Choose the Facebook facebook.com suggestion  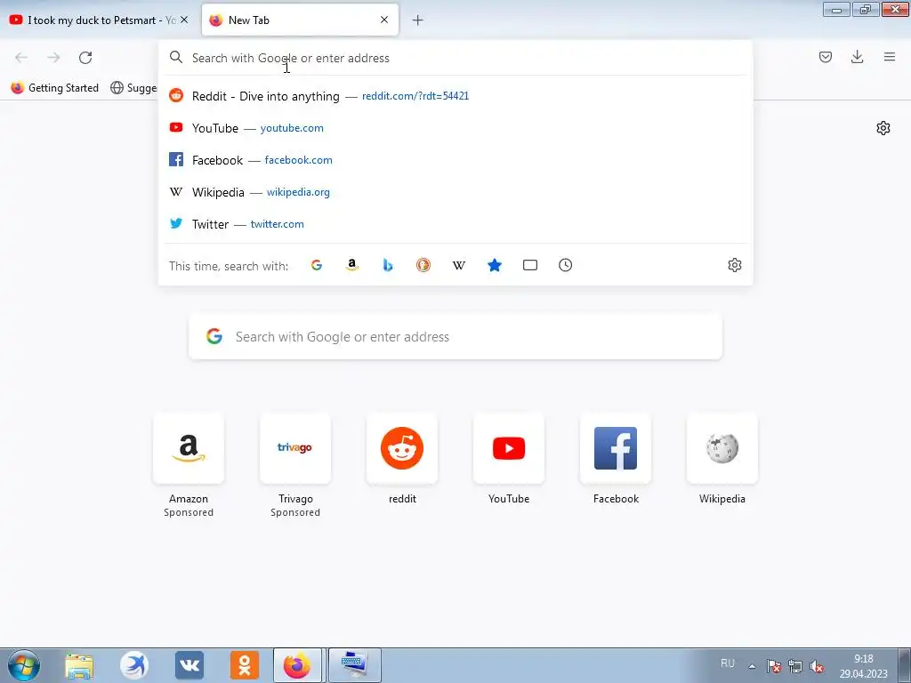pyautogui.click(x=455, y=160)
